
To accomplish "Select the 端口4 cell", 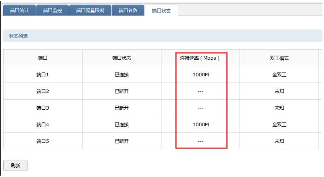I will (43, 124).
